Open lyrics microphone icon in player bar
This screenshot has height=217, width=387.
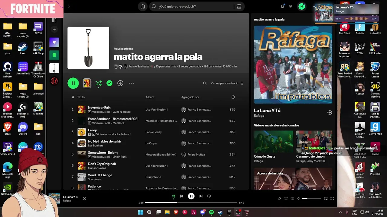point(279,199)
